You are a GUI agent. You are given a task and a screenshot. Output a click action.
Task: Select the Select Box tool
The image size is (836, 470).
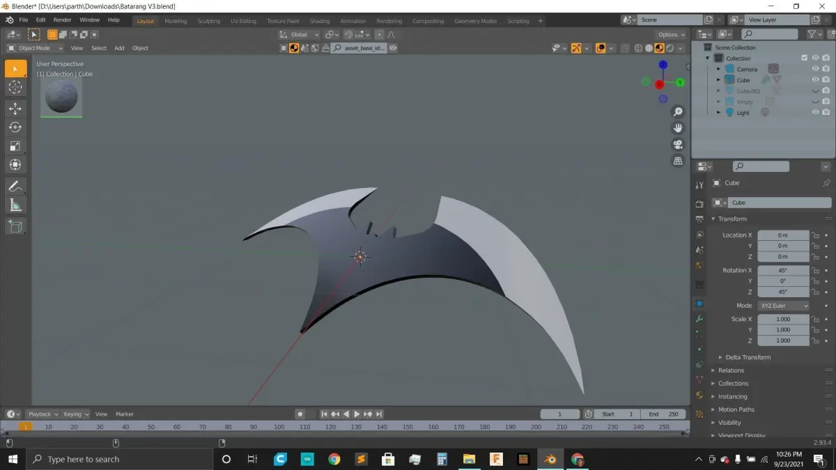[15, 69]
